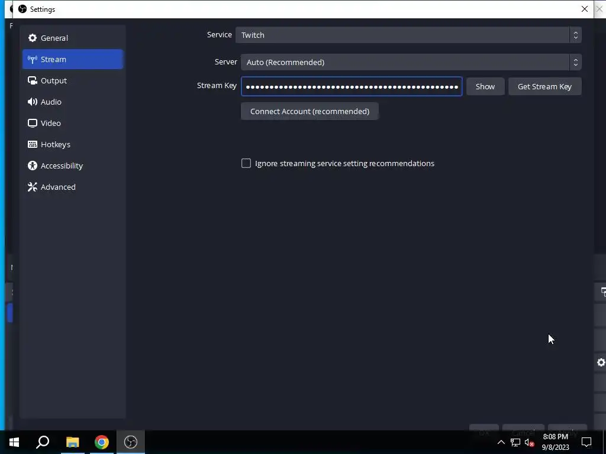Open the Hotkeys settings category
This screenshot has height=454, width=606.
pyautogui.click(x=73, y=144)
